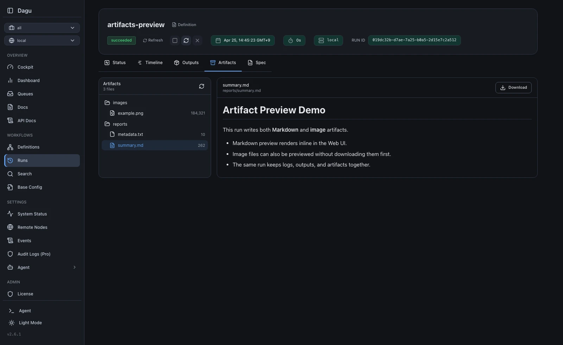Open the 'all' workspace dropdown

pyautogui.click(x=42, y=28)
